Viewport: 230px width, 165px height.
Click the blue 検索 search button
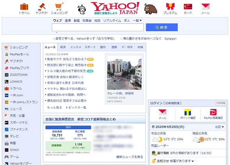point(162,27)
